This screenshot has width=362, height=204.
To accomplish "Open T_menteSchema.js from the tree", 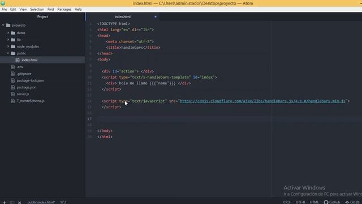I will point(31,101).
